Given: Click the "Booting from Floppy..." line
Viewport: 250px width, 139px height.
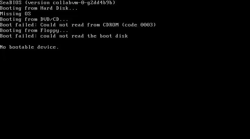Looking at the screenshot, I should [x=34, y=31].
